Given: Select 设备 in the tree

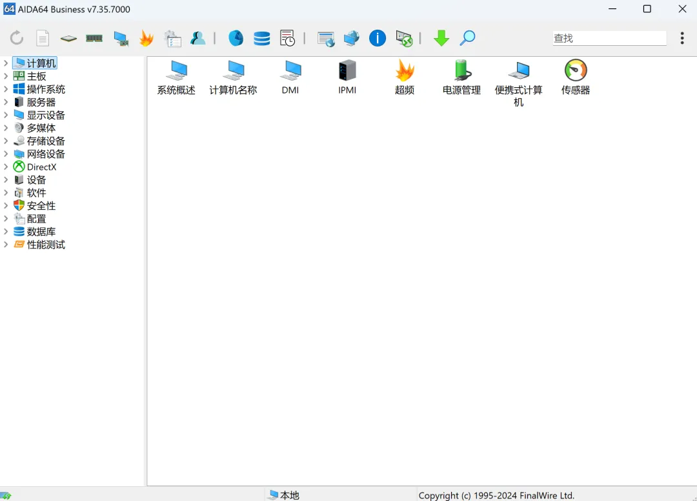Looking at the screenshot, I should (x=30, y=179).
